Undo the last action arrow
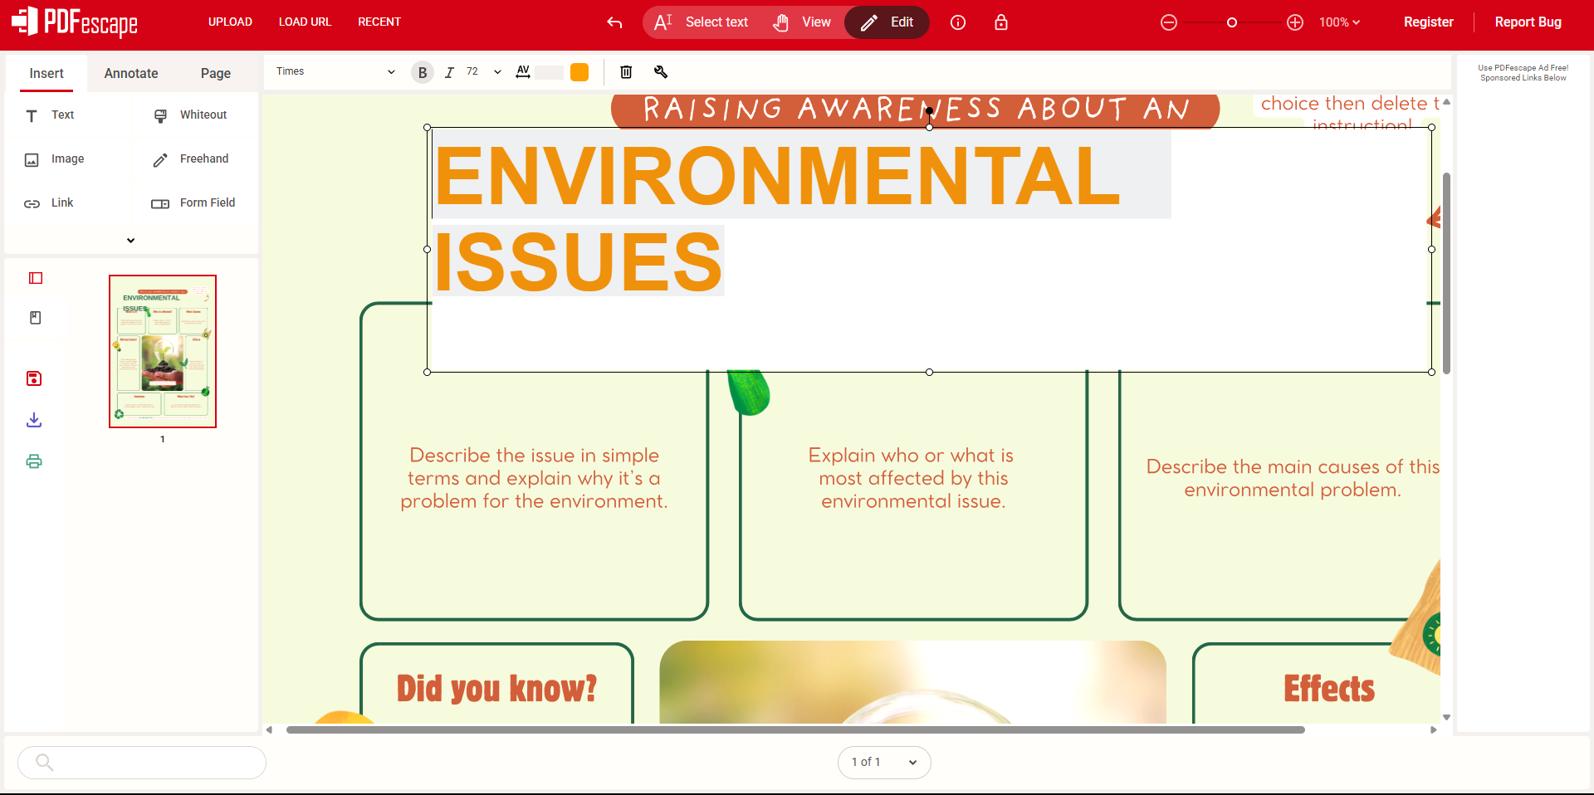The width and height of the screenshot is (1594, 795). pos(614,22)
